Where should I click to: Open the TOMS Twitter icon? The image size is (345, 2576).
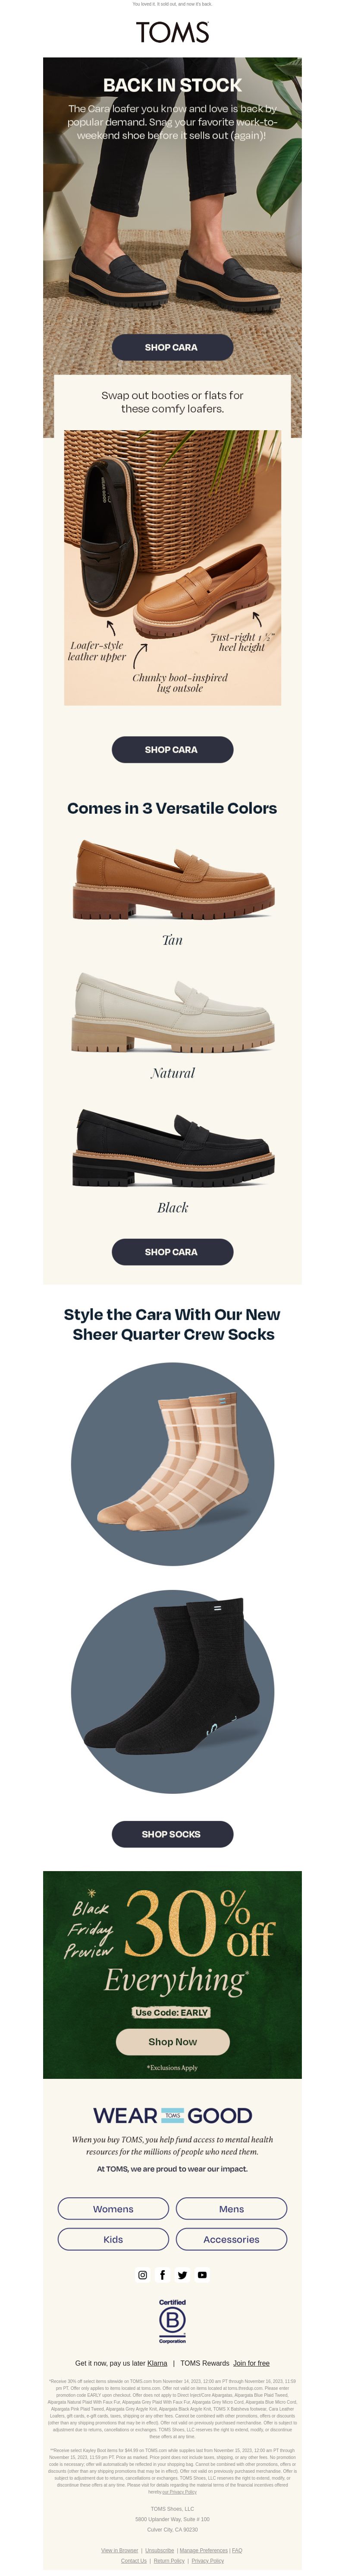(x=182, y=2275)
